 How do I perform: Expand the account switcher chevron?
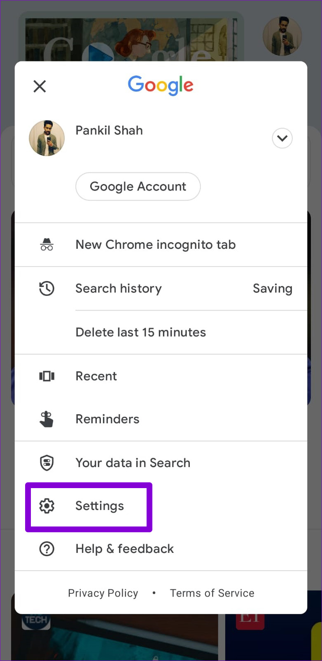282,138
